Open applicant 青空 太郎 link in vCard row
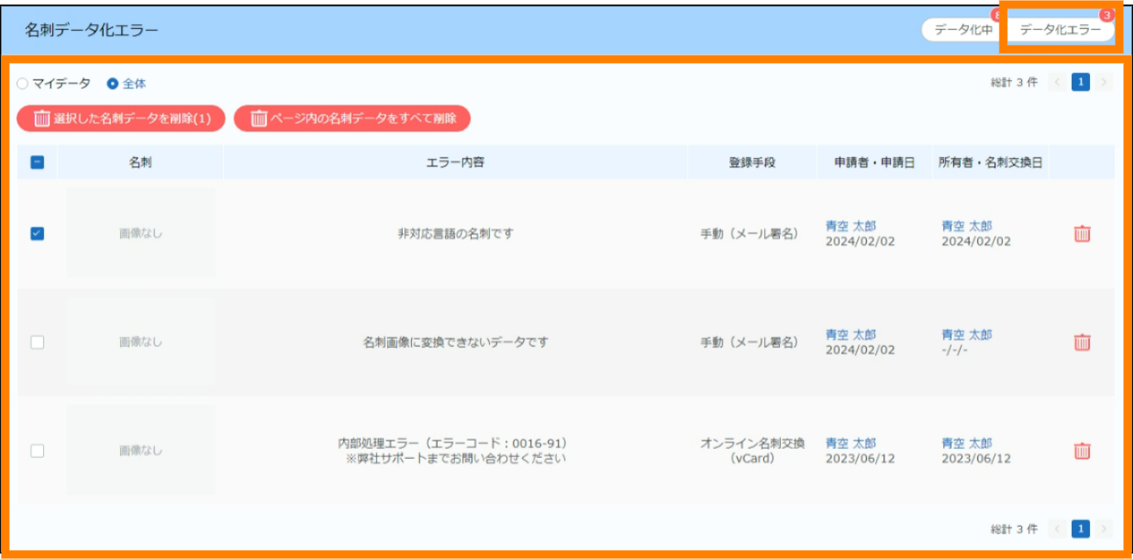This screenshot has width=1133, height=559. (850, 443)
